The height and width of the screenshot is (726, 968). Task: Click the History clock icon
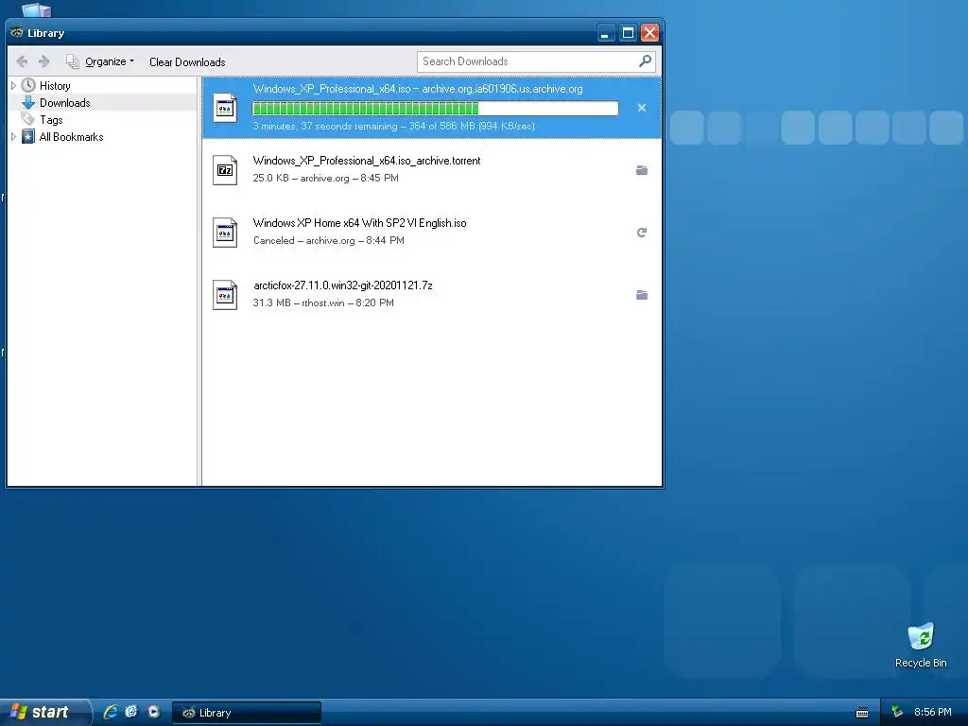28,85
